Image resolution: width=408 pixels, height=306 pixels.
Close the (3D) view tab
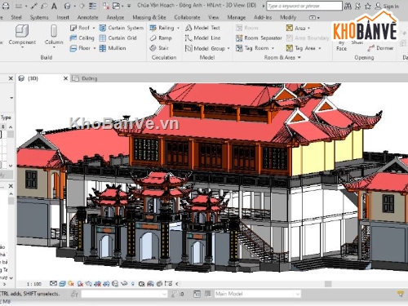tap(65, 78)
